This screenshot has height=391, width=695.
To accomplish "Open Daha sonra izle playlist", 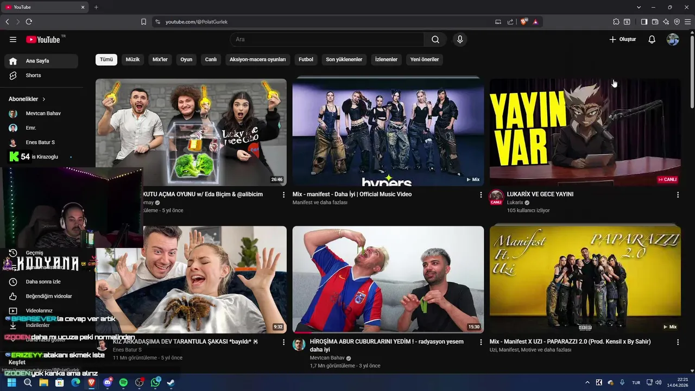I will click(x=41, y=282).
